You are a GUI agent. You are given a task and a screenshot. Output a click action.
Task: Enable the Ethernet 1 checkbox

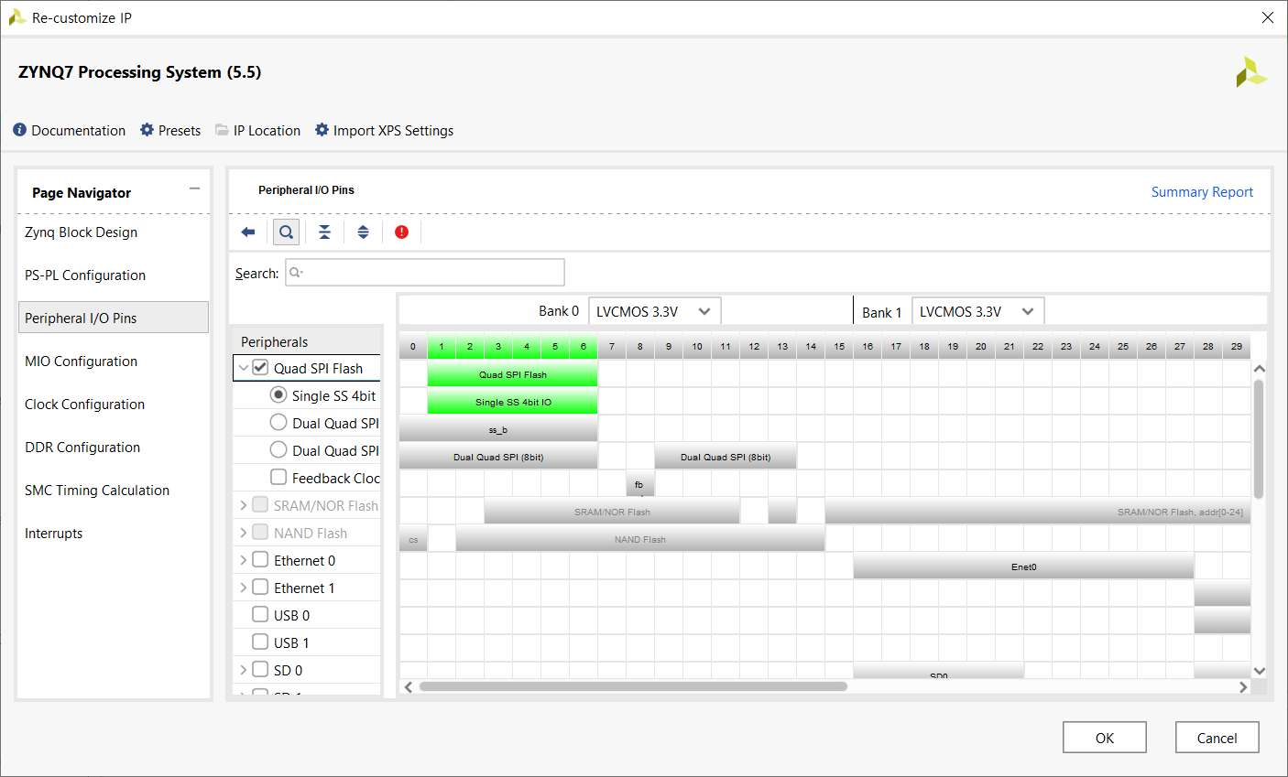(x=260, y=588)
